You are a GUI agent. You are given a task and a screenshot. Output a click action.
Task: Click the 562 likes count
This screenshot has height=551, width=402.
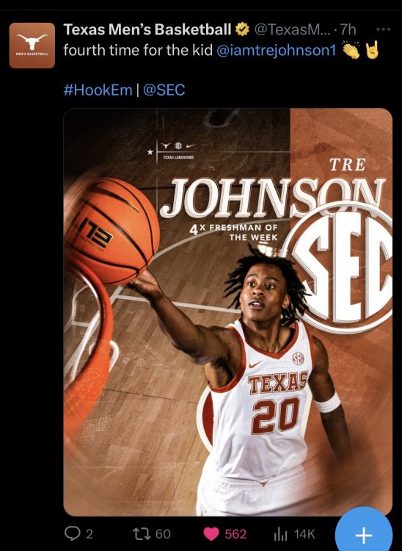(x=235, y=534)
